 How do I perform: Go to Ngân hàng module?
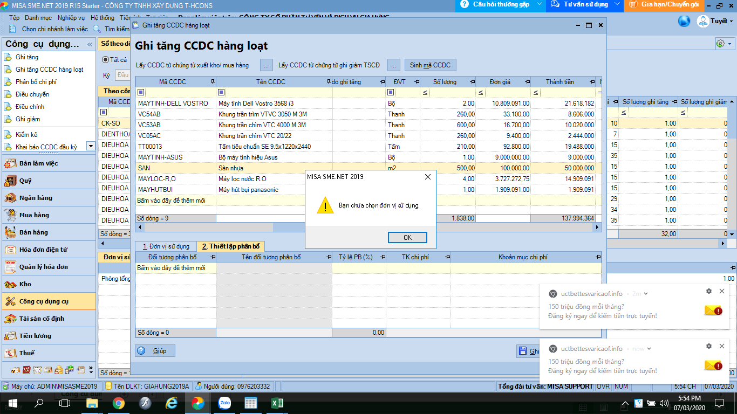tap(48, 198)
